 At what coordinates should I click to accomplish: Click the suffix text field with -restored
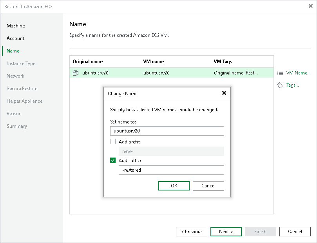pos(171,170)
